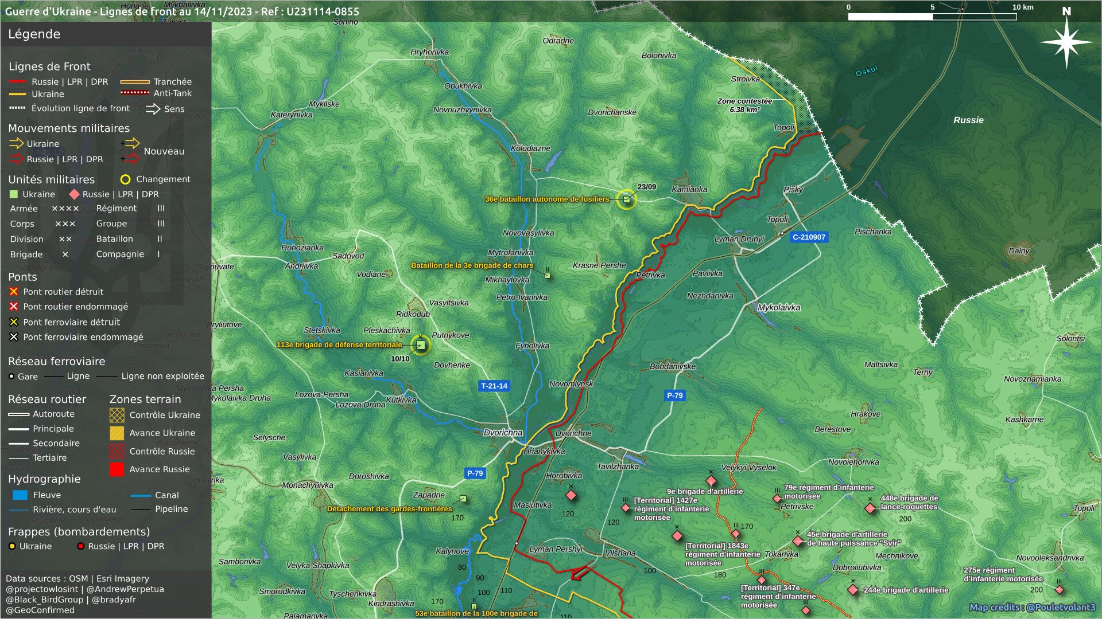Screen dimensions: 1102x619
Task: Click the Masiutivka village label
Action: click(533, 506)
